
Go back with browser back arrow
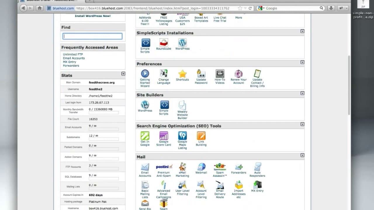[24, 8]
